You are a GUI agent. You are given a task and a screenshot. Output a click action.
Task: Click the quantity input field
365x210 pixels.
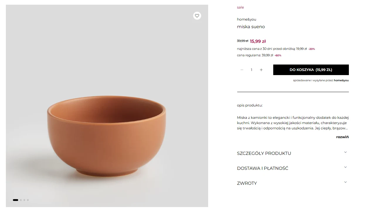click(252, 70)
